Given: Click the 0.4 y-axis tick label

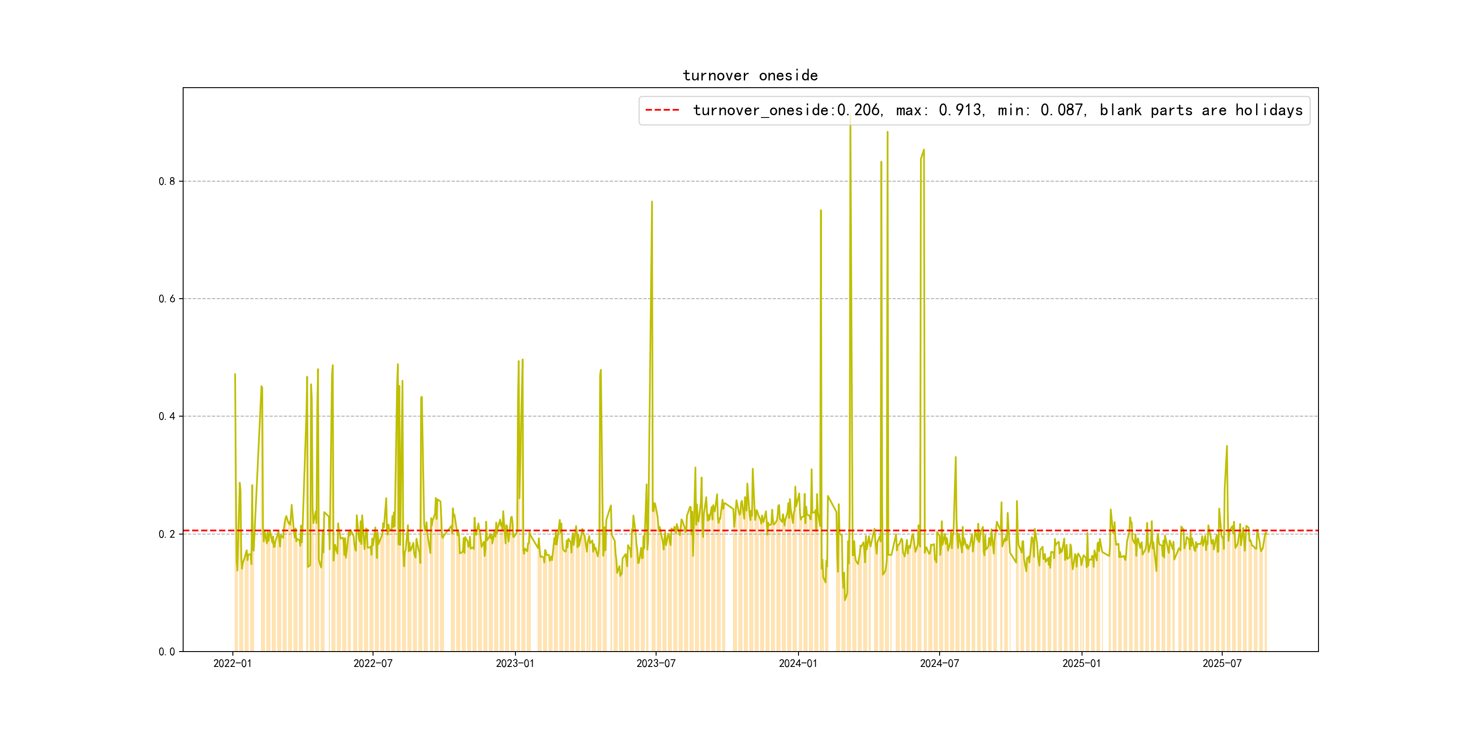Looking at the screenshot, I should coord(167,417).
